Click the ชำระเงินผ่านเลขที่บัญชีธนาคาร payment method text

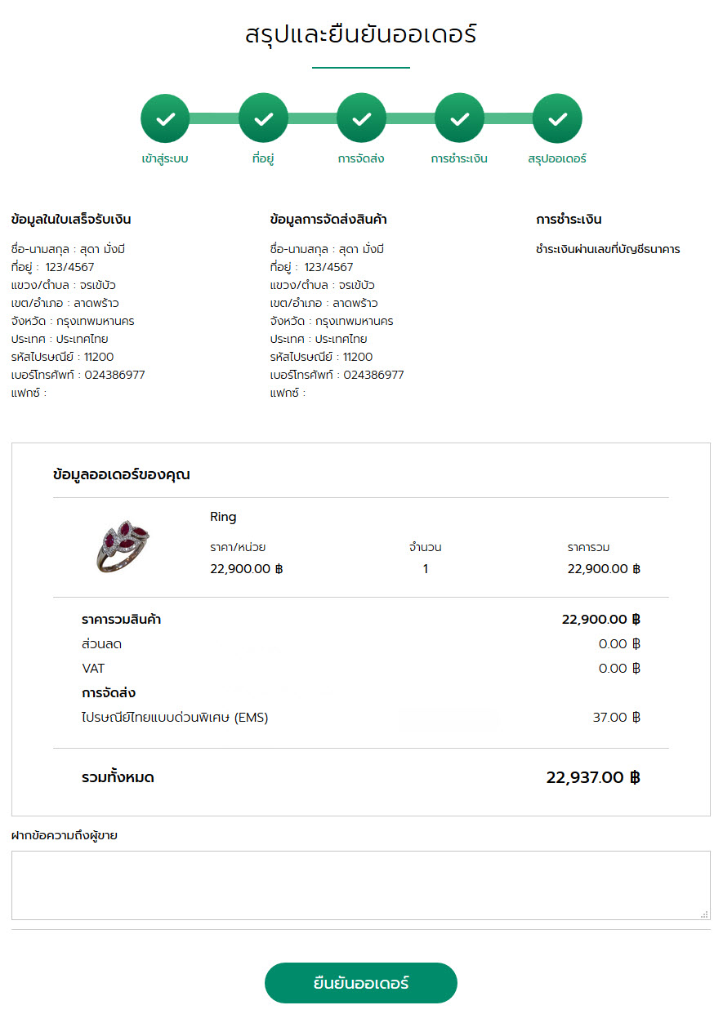click(x=608, y=249)
